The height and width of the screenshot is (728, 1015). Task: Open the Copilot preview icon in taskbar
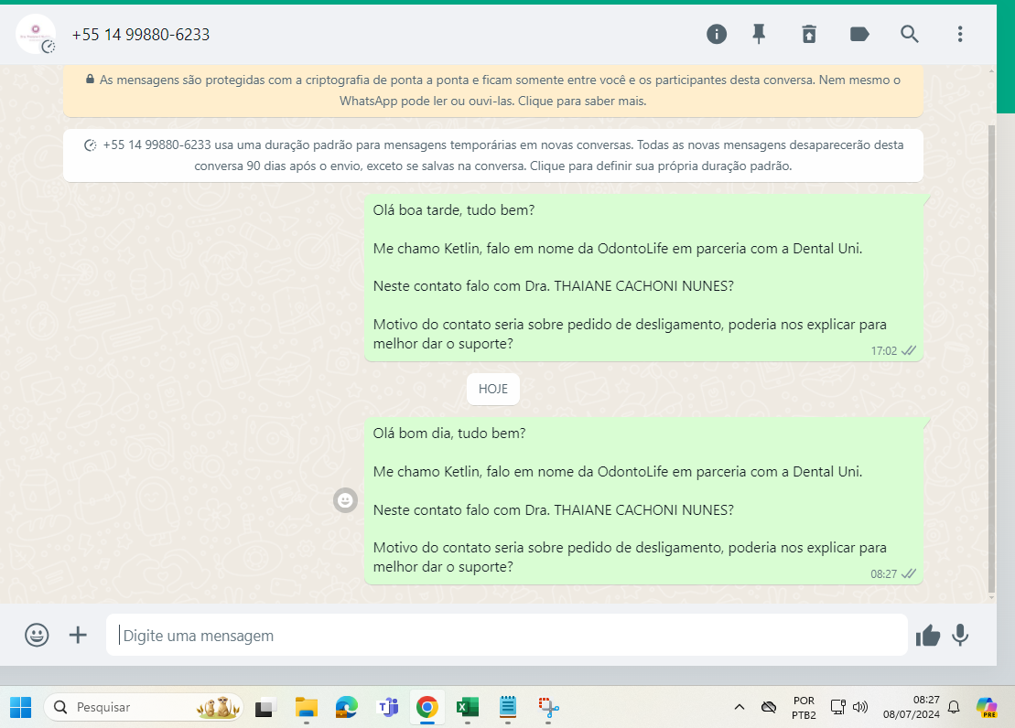pyautogui.click(x=987, y=707)
